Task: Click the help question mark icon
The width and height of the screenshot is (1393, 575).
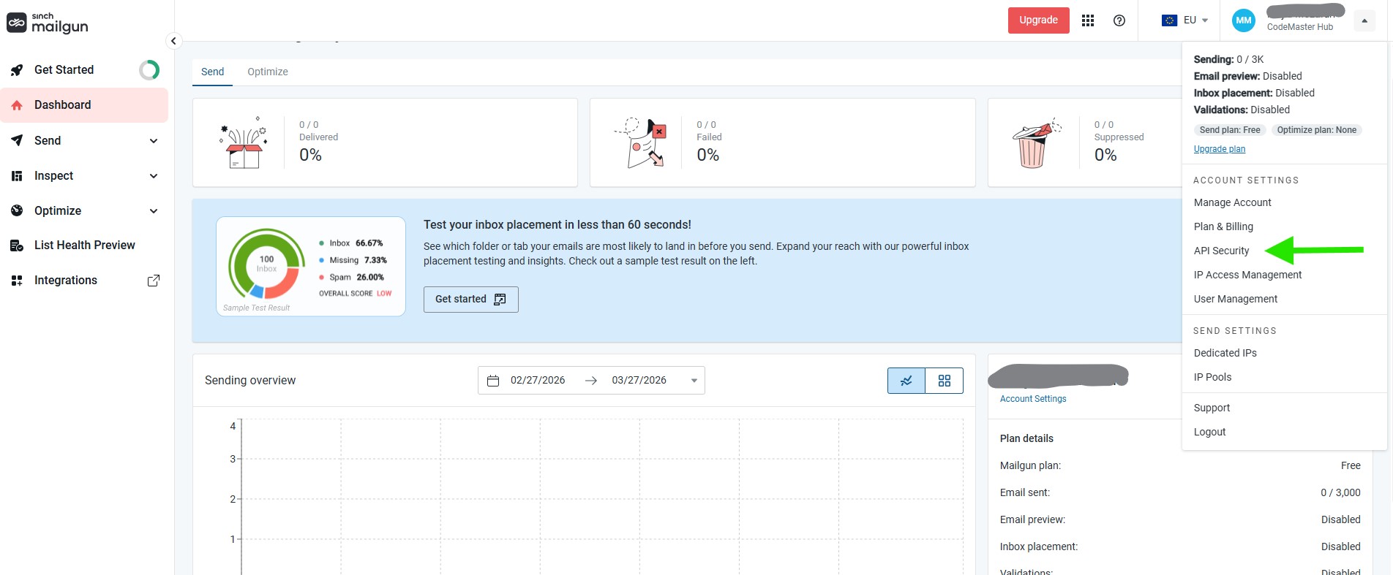Action: point(1119,20)
